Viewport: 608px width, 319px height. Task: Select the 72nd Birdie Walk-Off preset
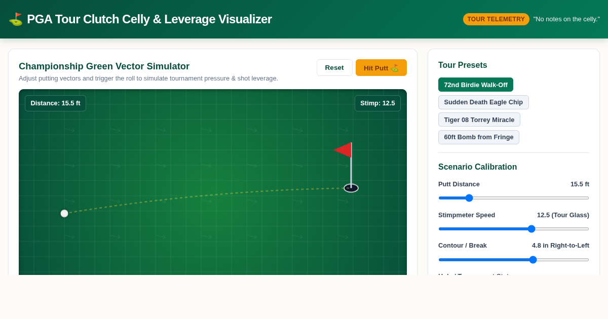(x=476, y=85)
